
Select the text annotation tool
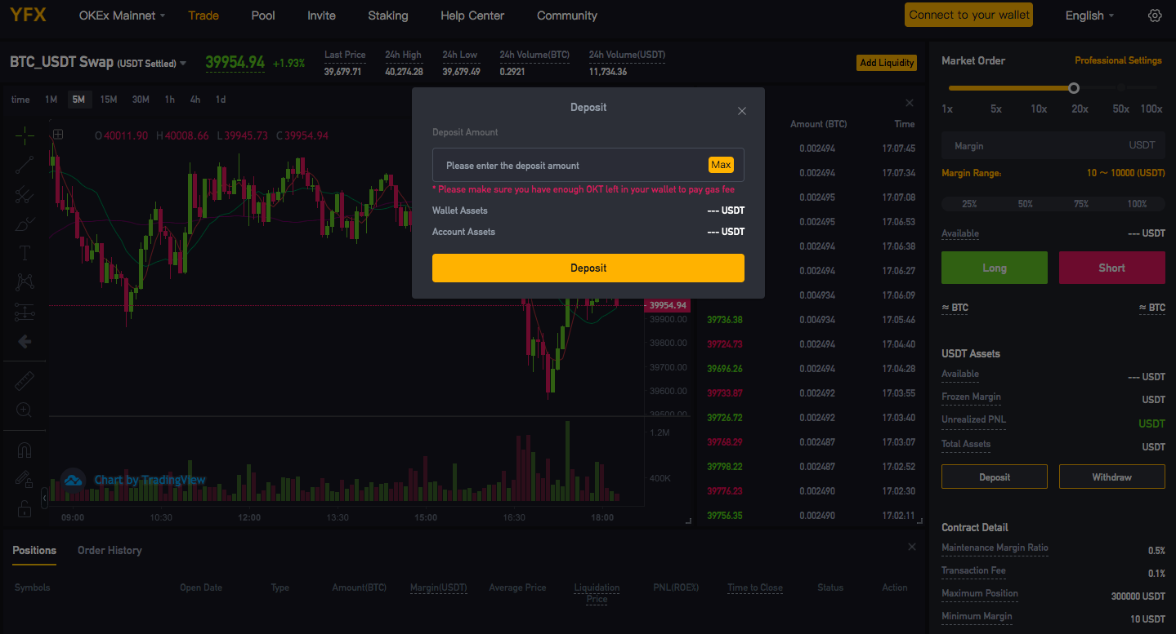(x=25, y=253)
